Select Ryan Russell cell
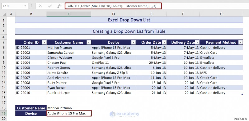This screenshot has height=121, width=249. point(69,88)
